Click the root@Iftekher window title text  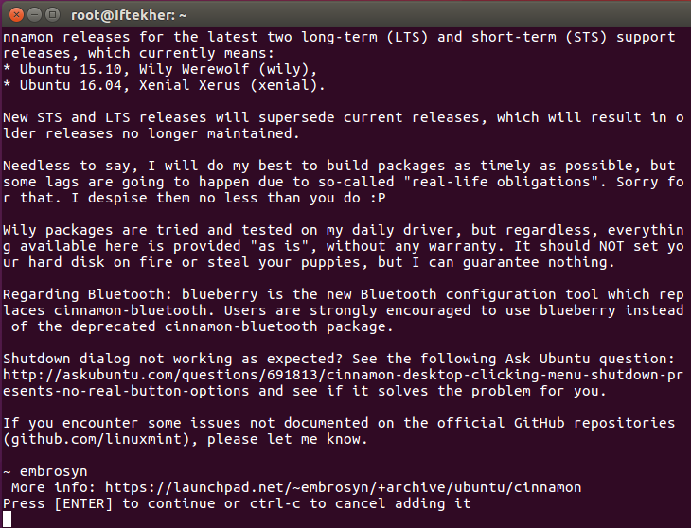click(x=129, y=15)
